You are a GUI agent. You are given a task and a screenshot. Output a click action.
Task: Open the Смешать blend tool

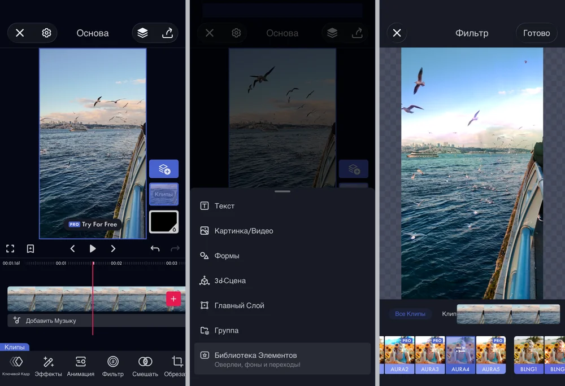(x=145, y=366)
